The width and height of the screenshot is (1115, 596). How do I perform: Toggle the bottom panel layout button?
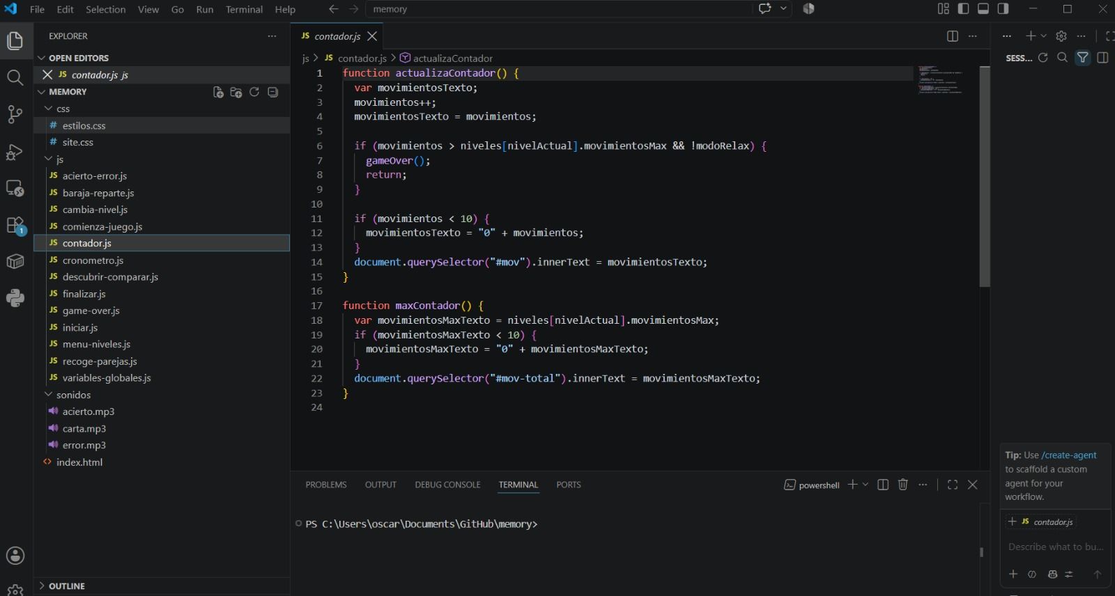point(983,9)
